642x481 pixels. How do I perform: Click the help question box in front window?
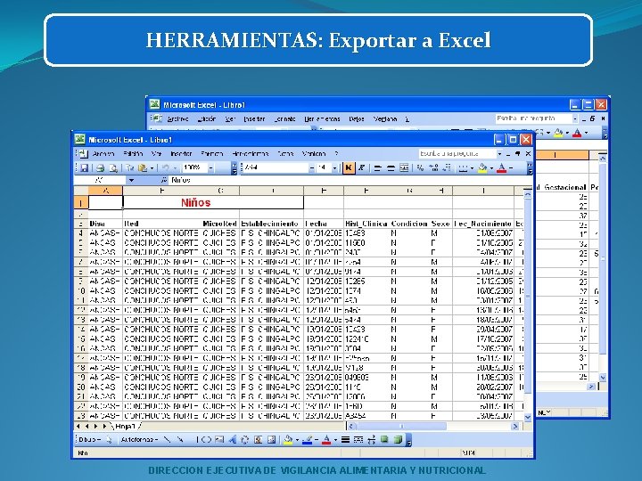click(457, 154)
